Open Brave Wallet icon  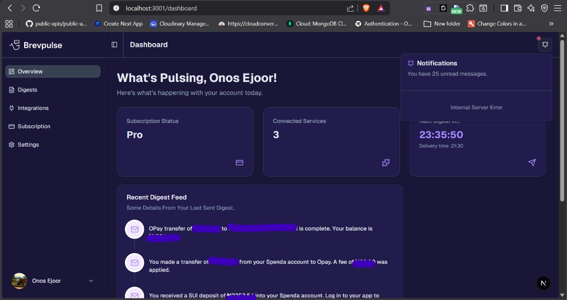(x=518, y=8)
